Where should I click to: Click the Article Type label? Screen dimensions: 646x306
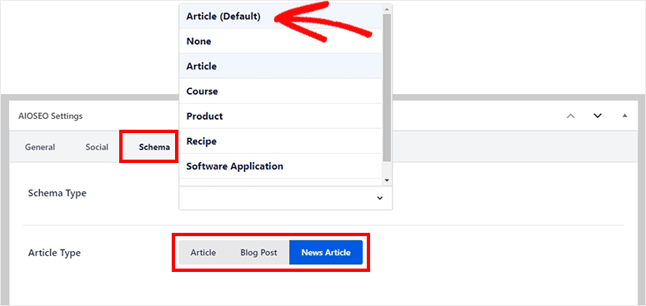click(x=54, y=253)
